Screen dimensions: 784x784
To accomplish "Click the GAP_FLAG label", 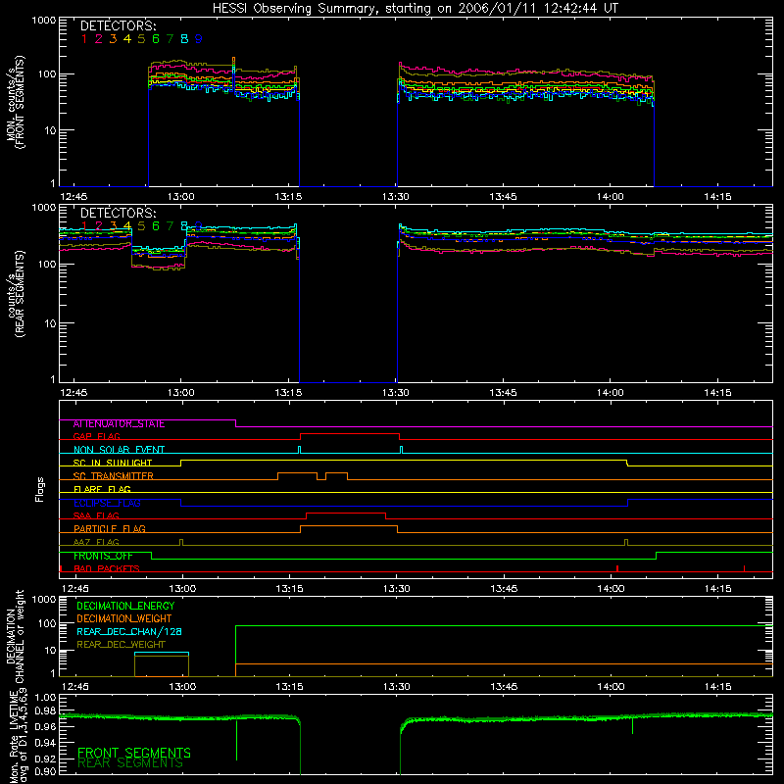I will pos(96,436).
